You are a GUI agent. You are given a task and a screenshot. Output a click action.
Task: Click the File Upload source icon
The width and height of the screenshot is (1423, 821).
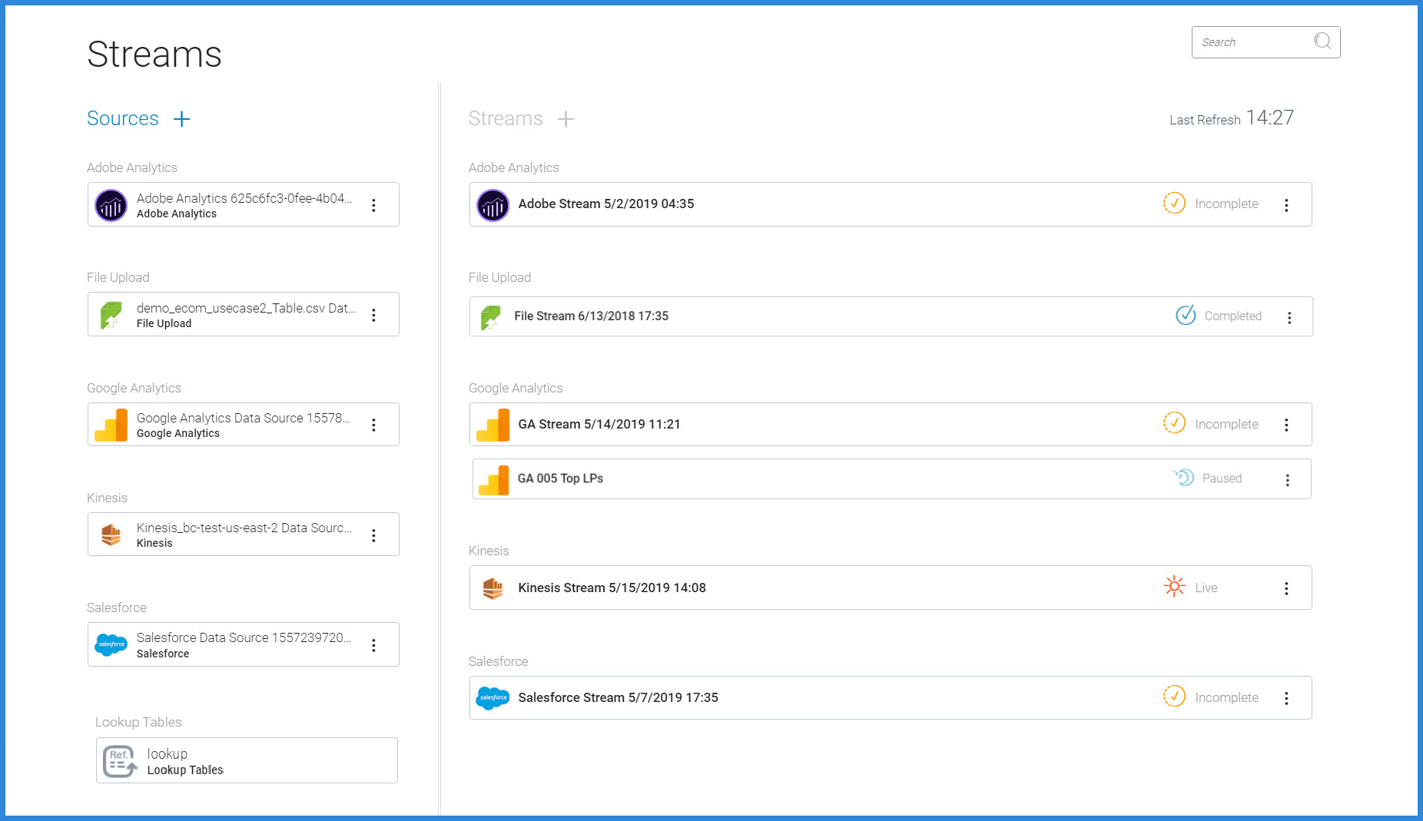click(x=111, y=315)
